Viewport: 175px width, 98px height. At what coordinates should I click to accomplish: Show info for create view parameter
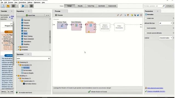pyautogui.click(x=173, y=18)
